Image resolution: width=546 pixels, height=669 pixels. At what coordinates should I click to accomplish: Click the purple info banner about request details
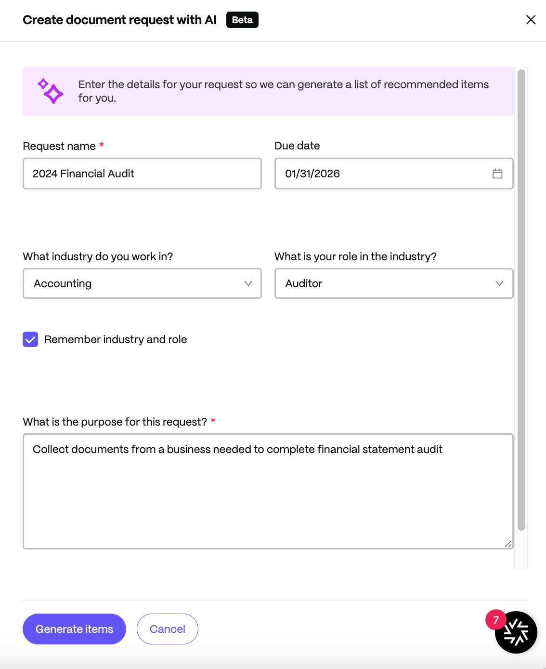pos(268,91)
